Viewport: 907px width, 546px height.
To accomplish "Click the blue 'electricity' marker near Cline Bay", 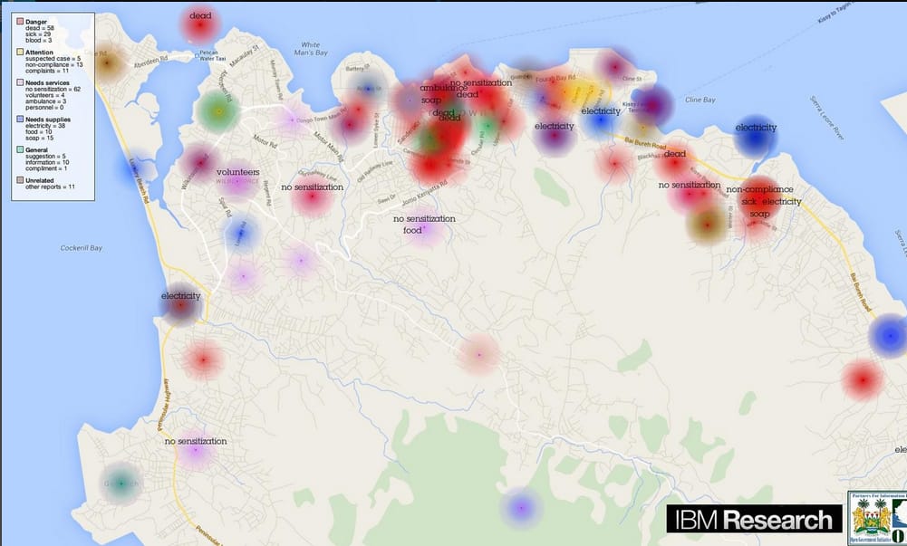I will click(755, 137).
